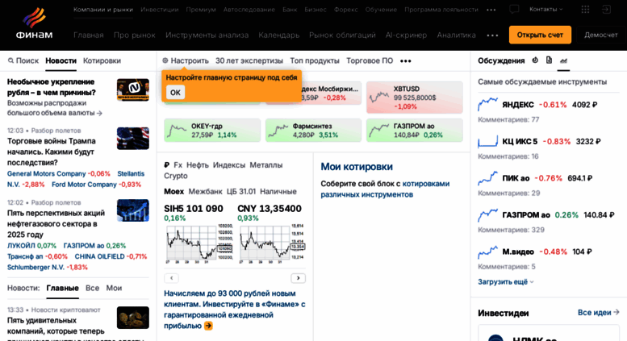Expand Загрузить ещё in discussions list

505,282
